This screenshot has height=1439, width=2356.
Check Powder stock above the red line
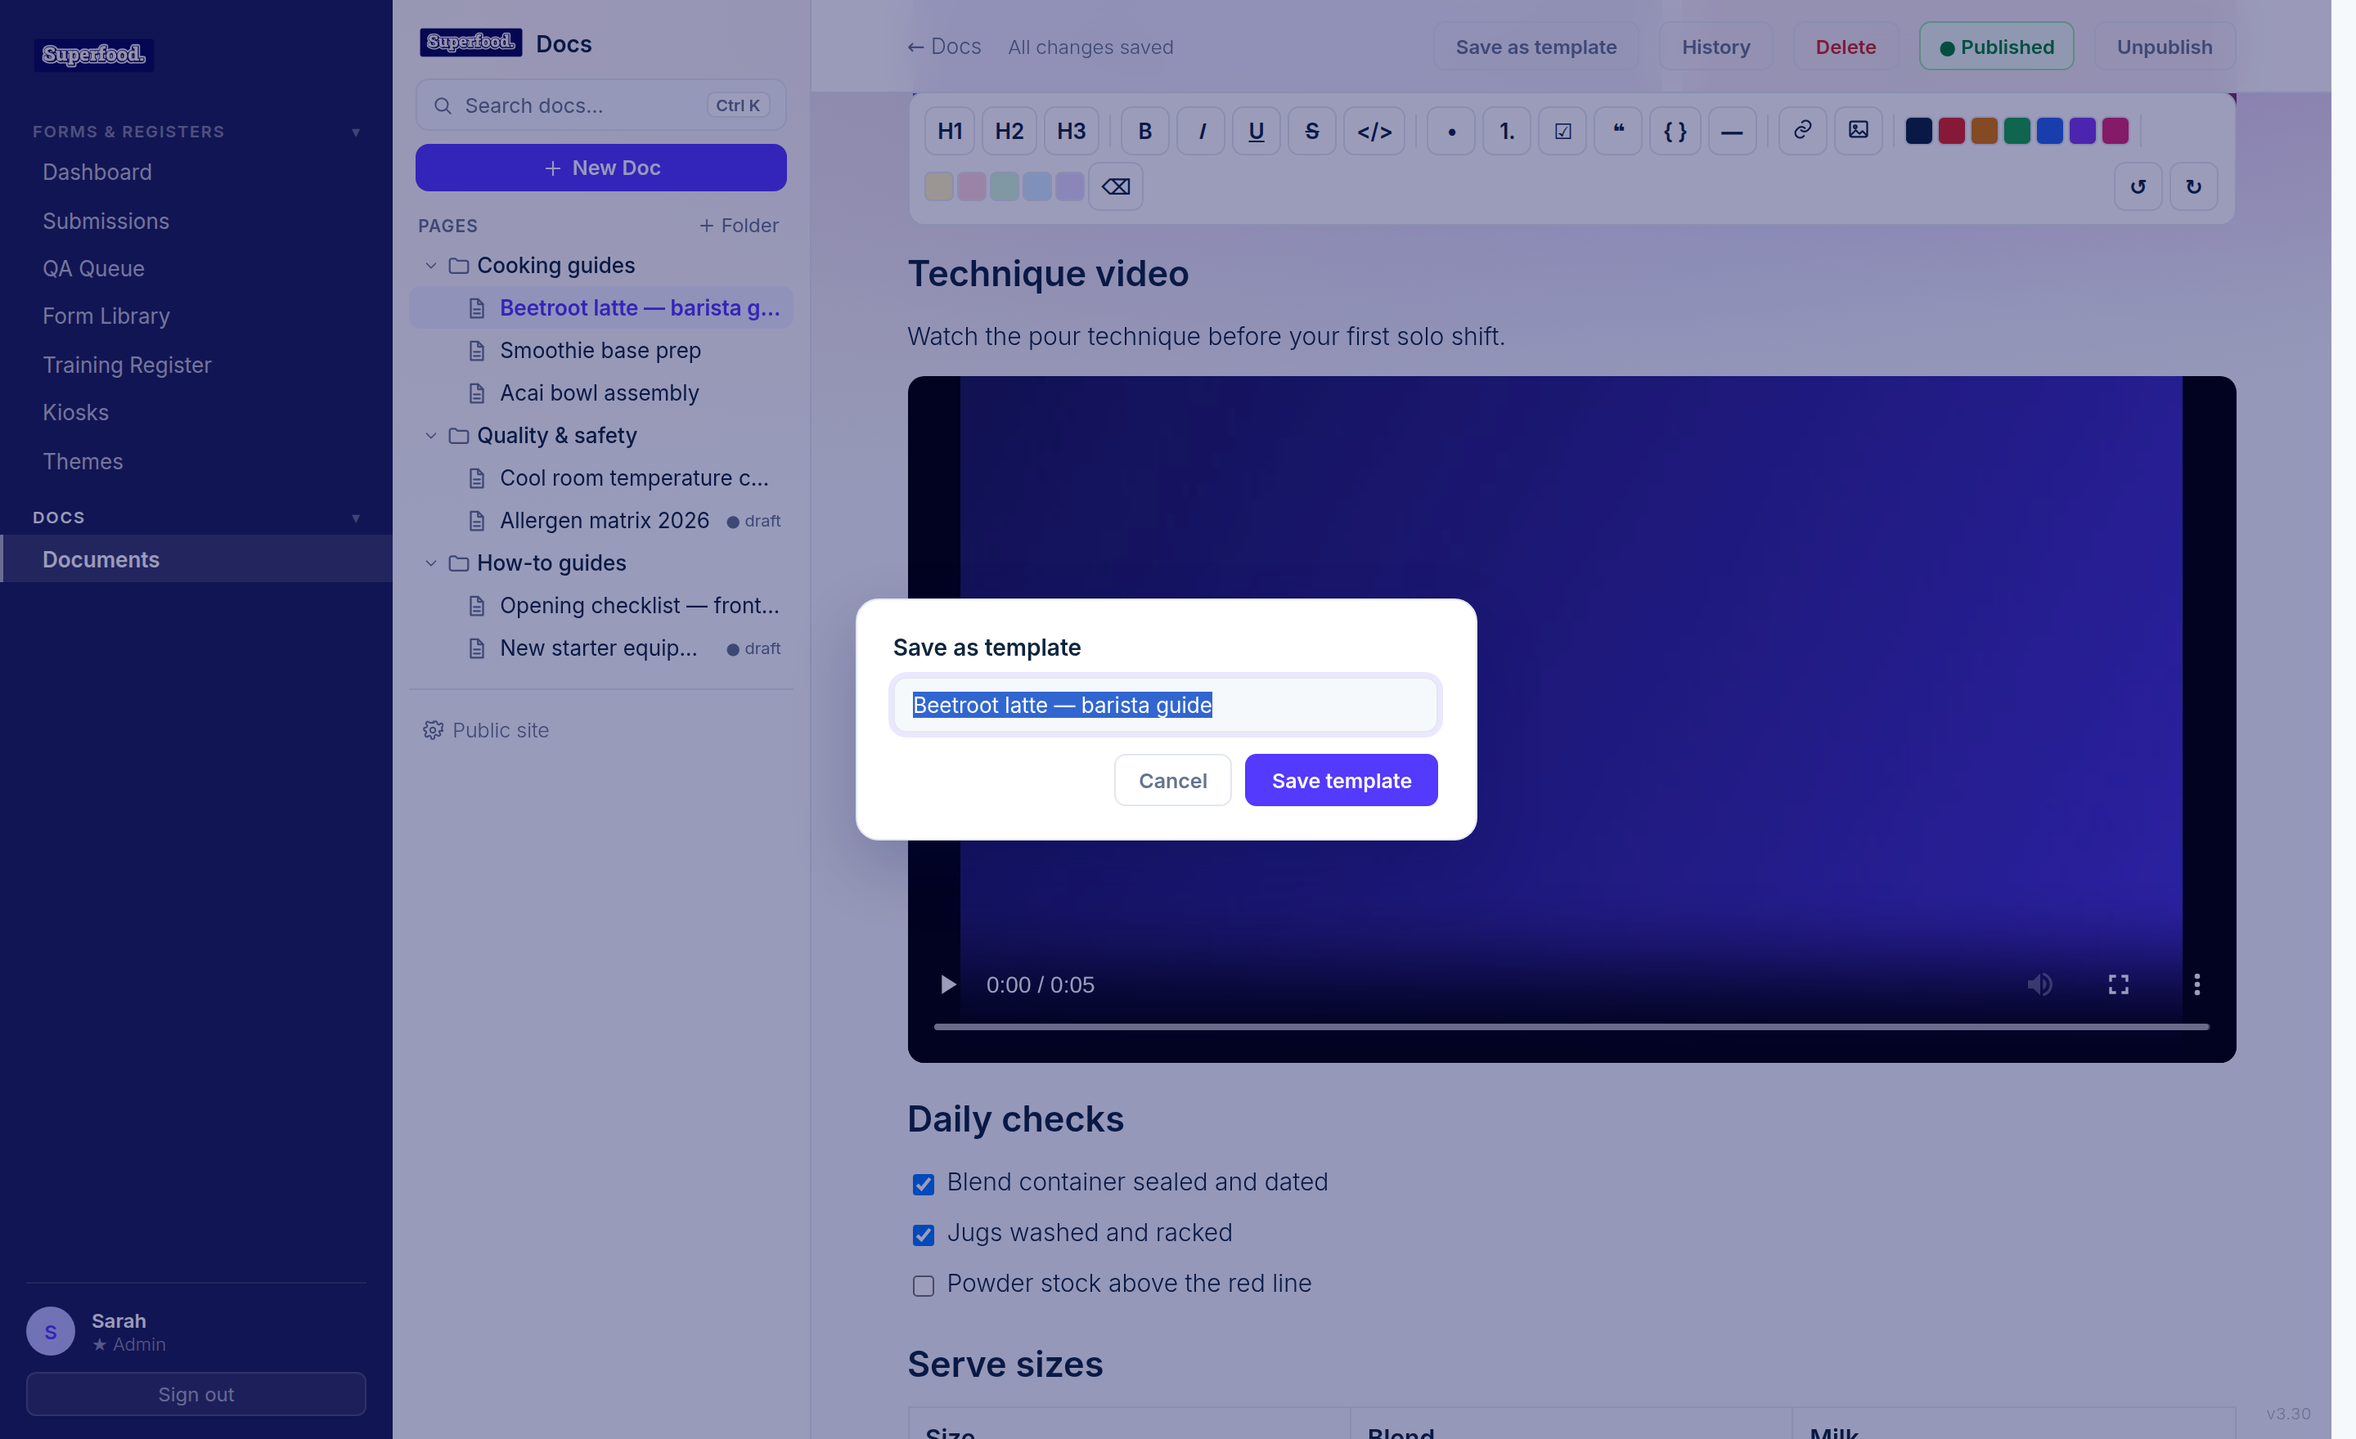point(924,1285)
